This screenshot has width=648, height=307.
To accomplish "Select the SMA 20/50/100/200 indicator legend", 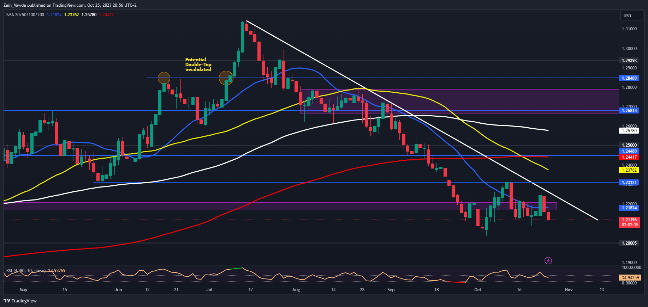I will [25, 14].
